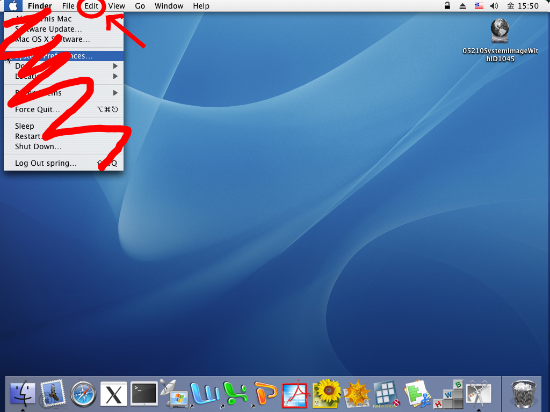The image size is (550, 412).
Task: Open the Trash in the dock
Action: pyautogui.click(x=523, y=393)
